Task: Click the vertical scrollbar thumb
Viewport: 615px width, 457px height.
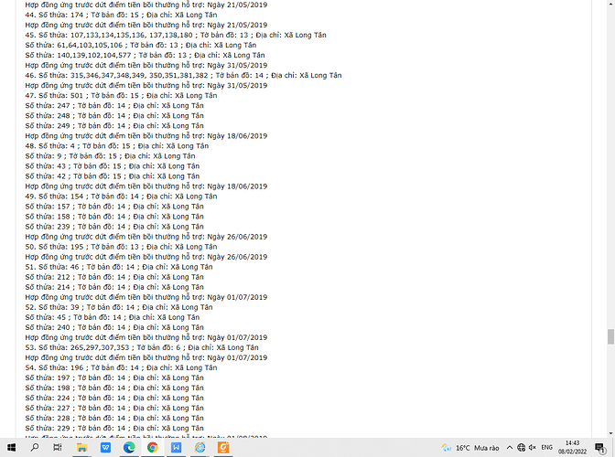Action: [610, 336]
